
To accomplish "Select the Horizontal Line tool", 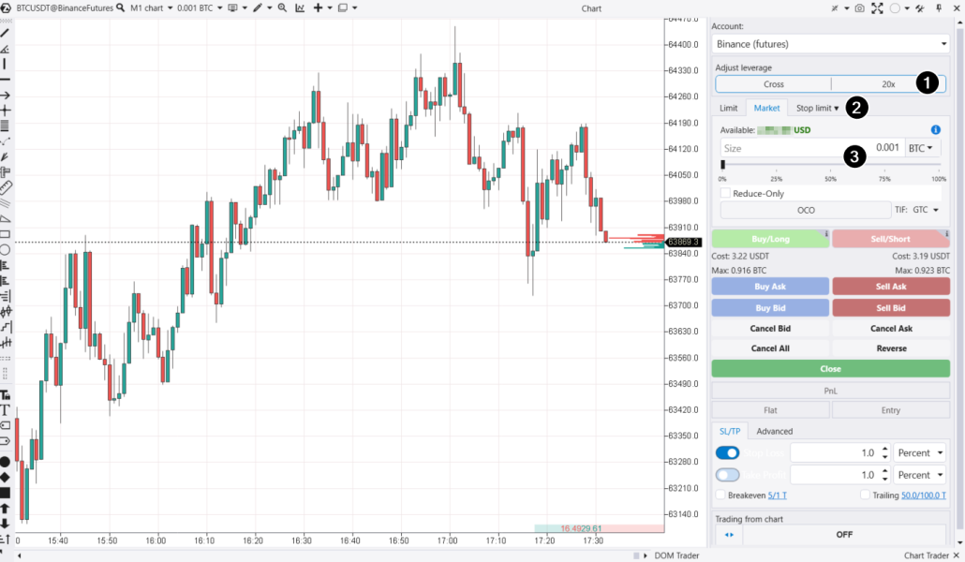I will click(x=7, y=79).
